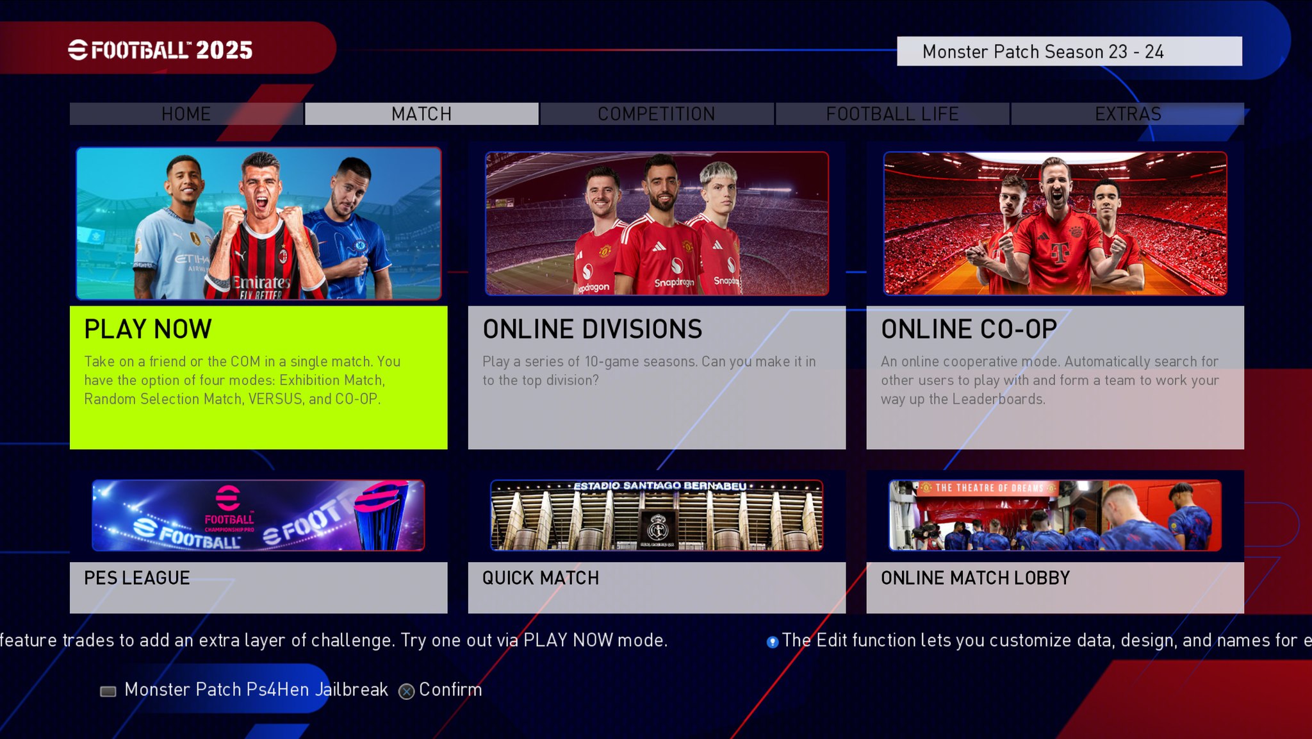Open ONLINE MATCH LOBBY

pos(1055,587)
